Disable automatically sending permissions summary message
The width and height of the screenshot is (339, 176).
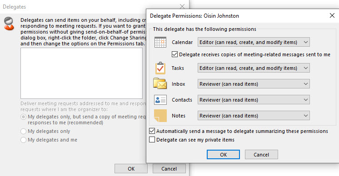click(x=152, y=131)
